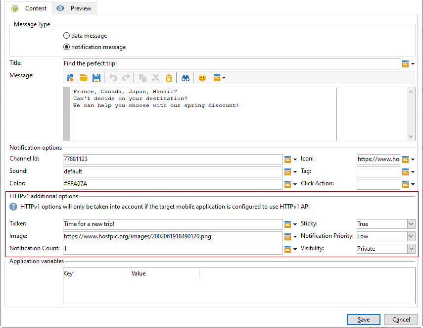423x328 pixels.
Task: Click the personalization icon for Image field
Action: (287, 237)
